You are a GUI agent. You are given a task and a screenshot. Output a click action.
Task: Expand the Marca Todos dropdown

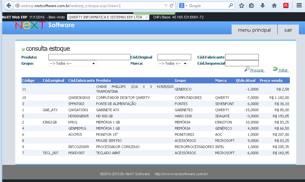click(x=172, y=63)
